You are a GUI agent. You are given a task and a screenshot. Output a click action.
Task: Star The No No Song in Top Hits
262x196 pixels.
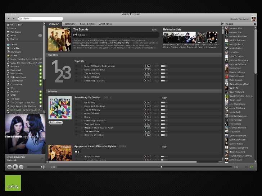(76, 73)
